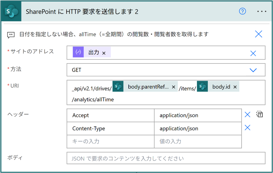The width and height of the screenshot is (273, 173).
Task: Click the Content-Type key field
Action: 110,129
